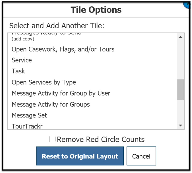Click the blue circle icon at top-right corner
The height and width of the screenshot is (173, 192).
(x=188, y=3)
